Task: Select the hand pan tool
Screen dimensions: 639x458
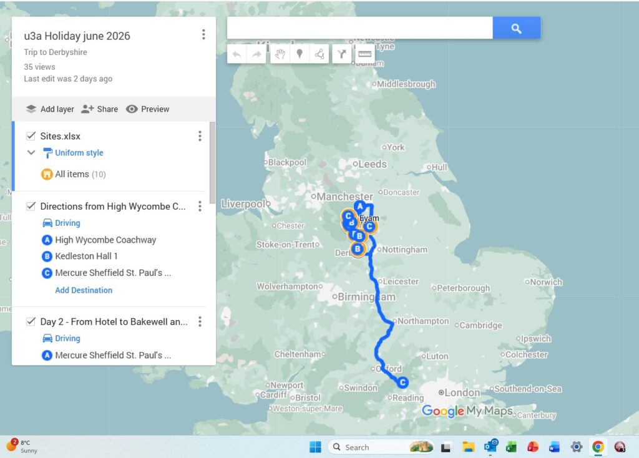Action: [280, 54]
